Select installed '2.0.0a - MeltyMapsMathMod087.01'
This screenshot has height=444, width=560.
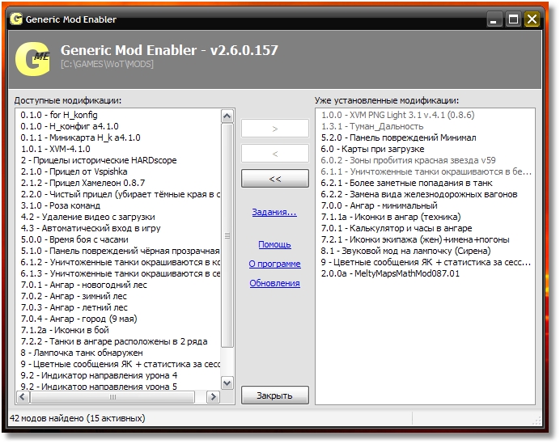390,273
